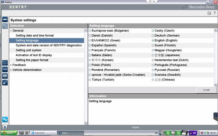218x136 pixels.
Task: Click the Windows start button
Action: coord(9,133)
